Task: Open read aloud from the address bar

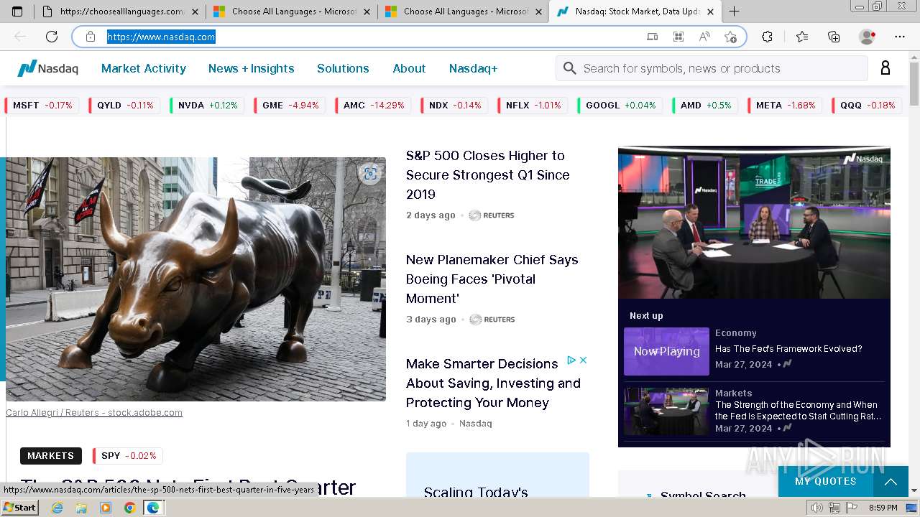Action: click(x=705, y=37)
